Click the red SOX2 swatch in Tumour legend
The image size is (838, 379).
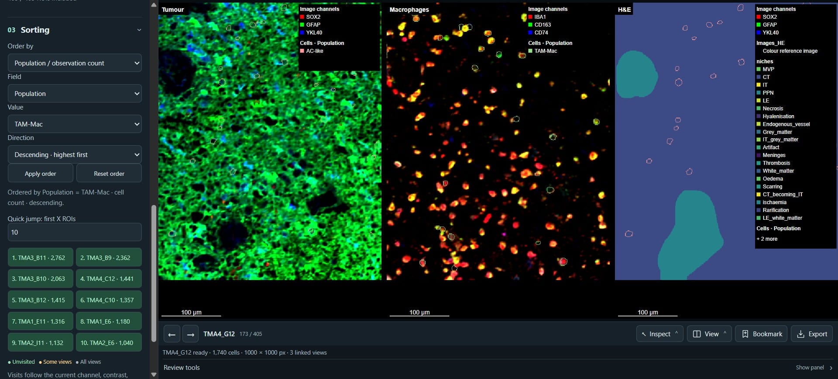pyautogui.click(x=302, y=17)
